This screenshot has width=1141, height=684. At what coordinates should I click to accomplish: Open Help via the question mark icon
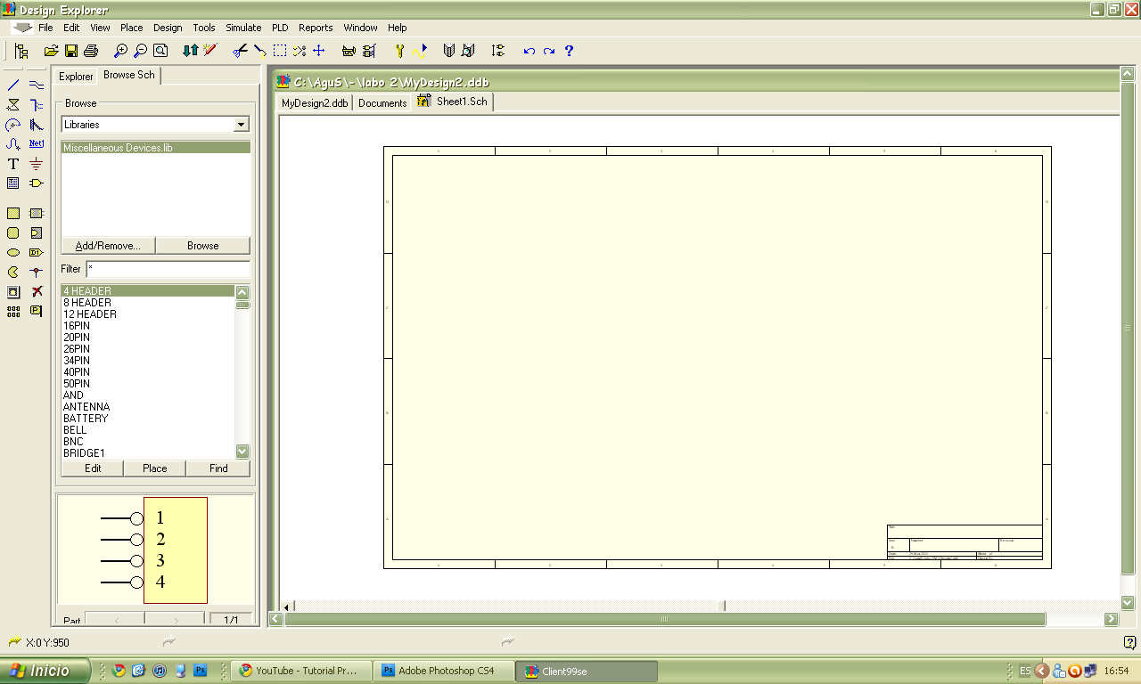pos(568,51)
